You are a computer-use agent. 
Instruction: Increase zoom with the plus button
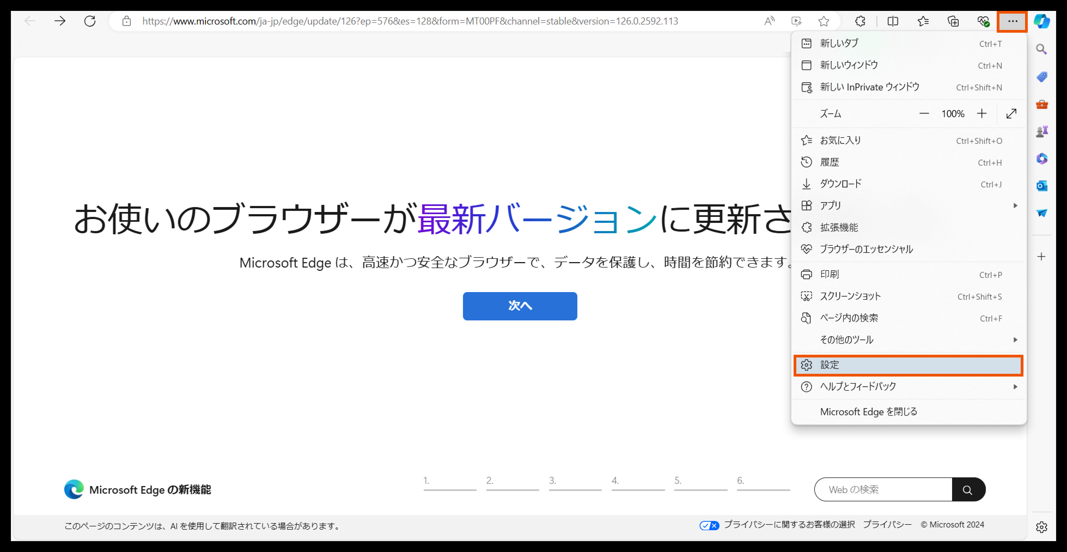(982, 114)
